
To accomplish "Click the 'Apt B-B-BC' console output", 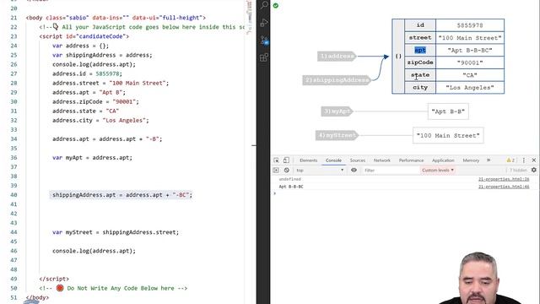I will coord(291,187).
